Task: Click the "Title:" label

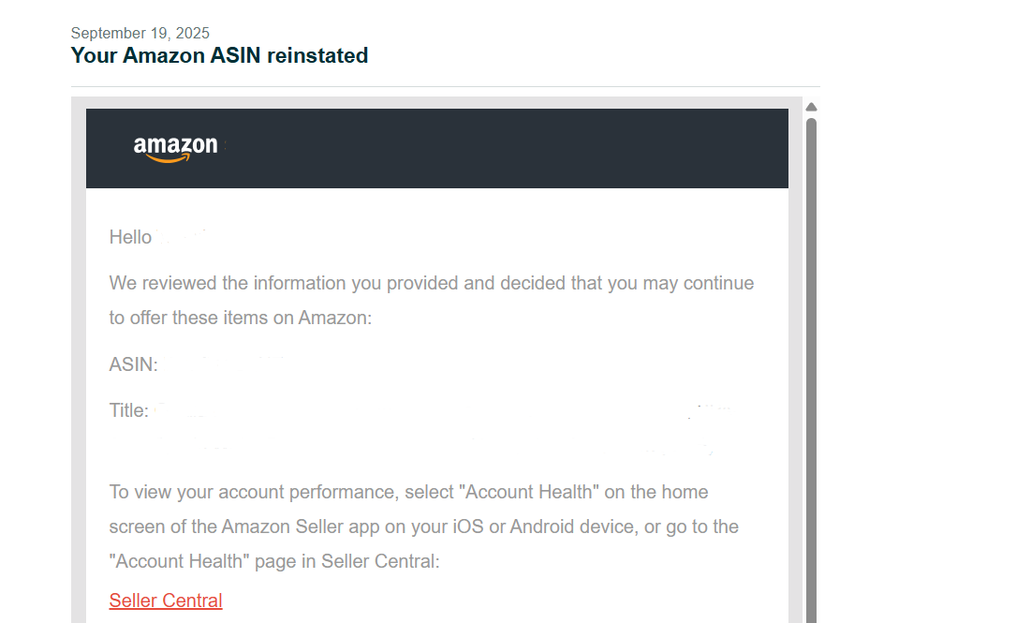Action: pyautogui.click(x=128, y=410)
